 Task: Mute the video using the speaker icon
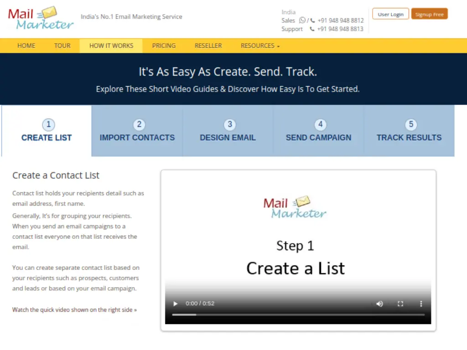coord(379,304)
